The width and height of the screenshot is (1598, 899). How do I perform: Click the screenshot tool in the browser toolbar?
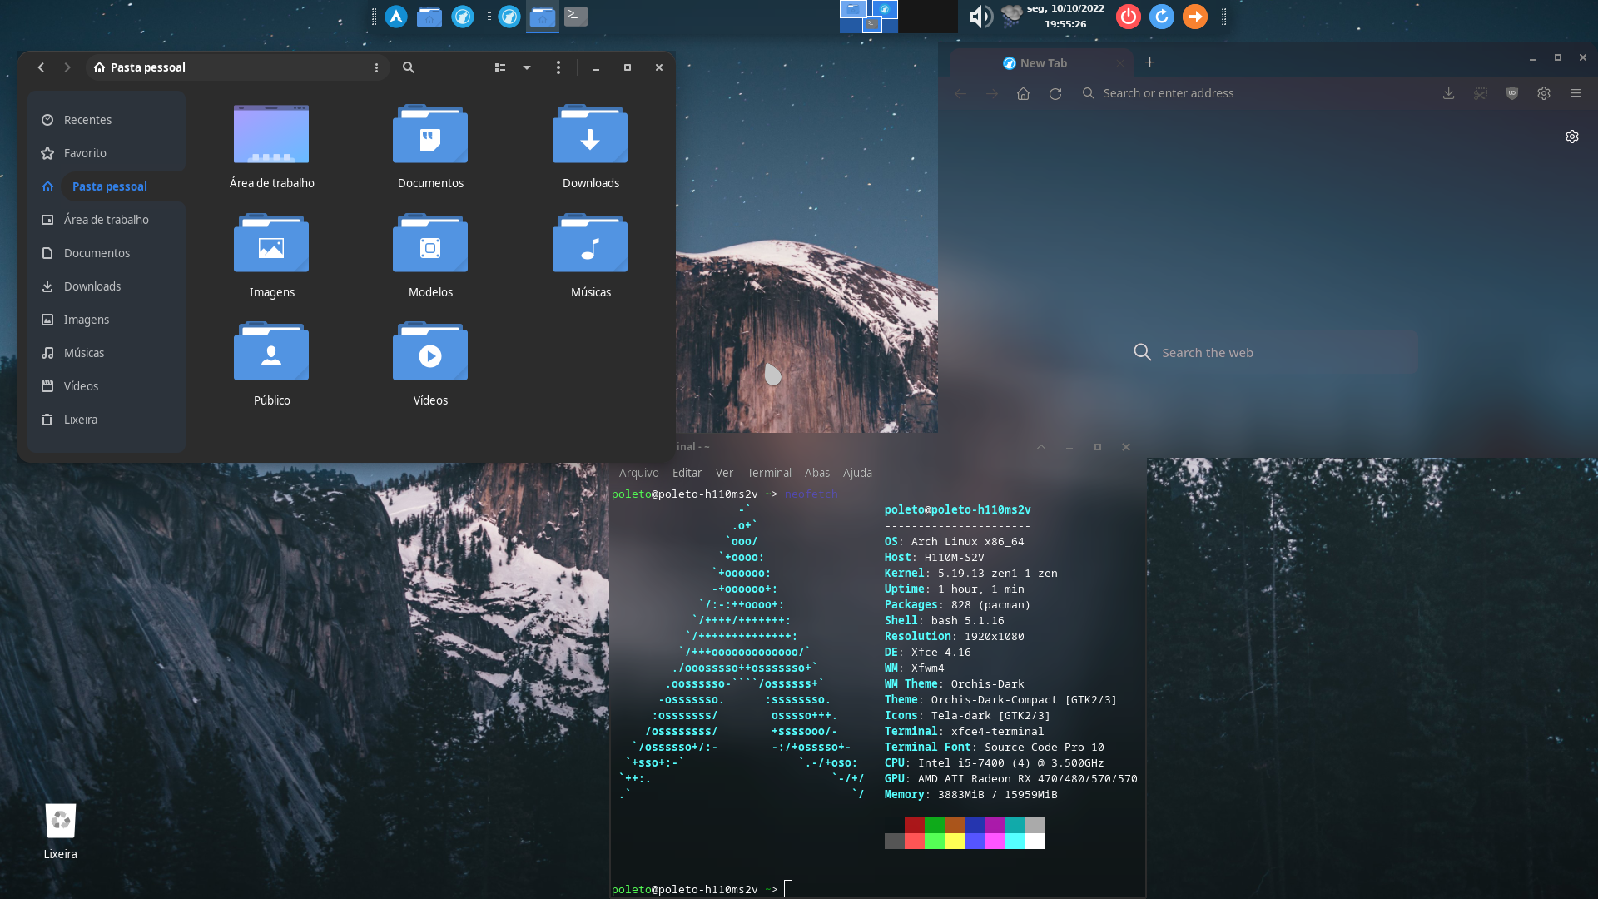click(1481, 93)
